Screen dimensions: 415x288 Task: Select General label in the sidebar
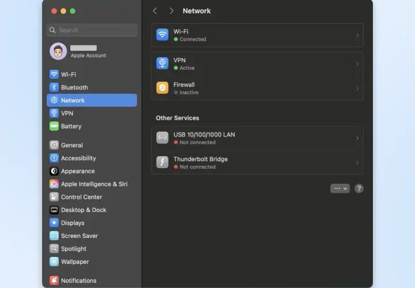point(72,146)
